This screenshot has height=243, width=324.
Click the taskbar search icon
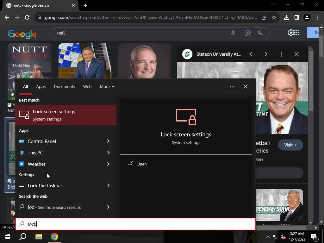(x=23, y=237)
